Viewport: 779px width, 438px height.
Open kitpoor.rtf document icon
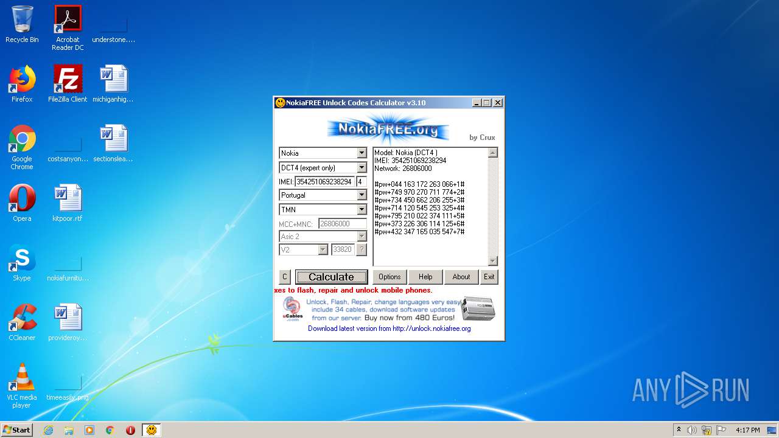coord(68,203)
